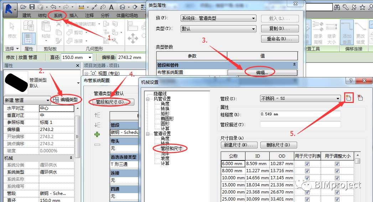
Task: Click the Undo arrow icon
Action: point(53,7)
